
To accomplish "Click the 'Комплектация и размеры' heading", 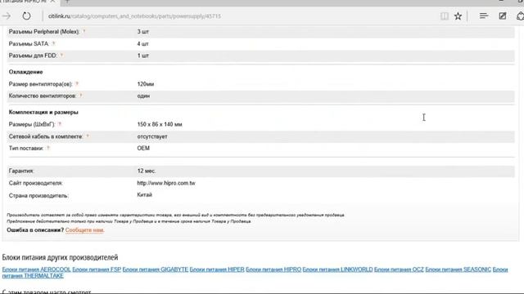I will coord(43,112).
